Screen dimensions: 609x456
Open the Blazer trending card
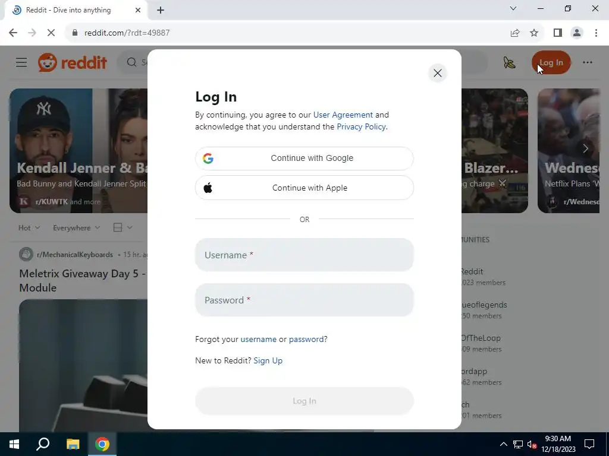click(x=494, y=151)
